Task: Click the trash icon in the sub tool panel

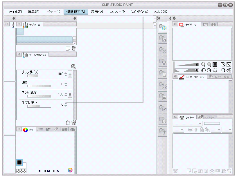Action: (x=74, y=48)
